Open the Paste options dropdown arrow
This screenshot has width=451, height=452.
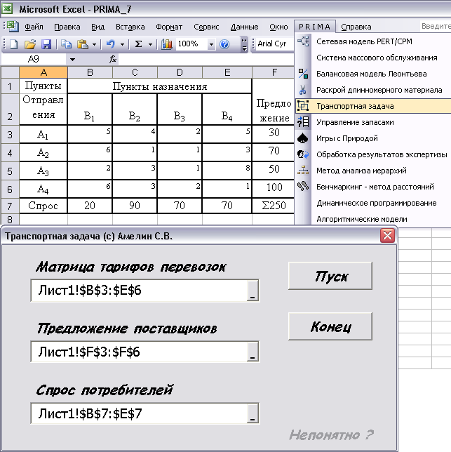coord(94,44)
